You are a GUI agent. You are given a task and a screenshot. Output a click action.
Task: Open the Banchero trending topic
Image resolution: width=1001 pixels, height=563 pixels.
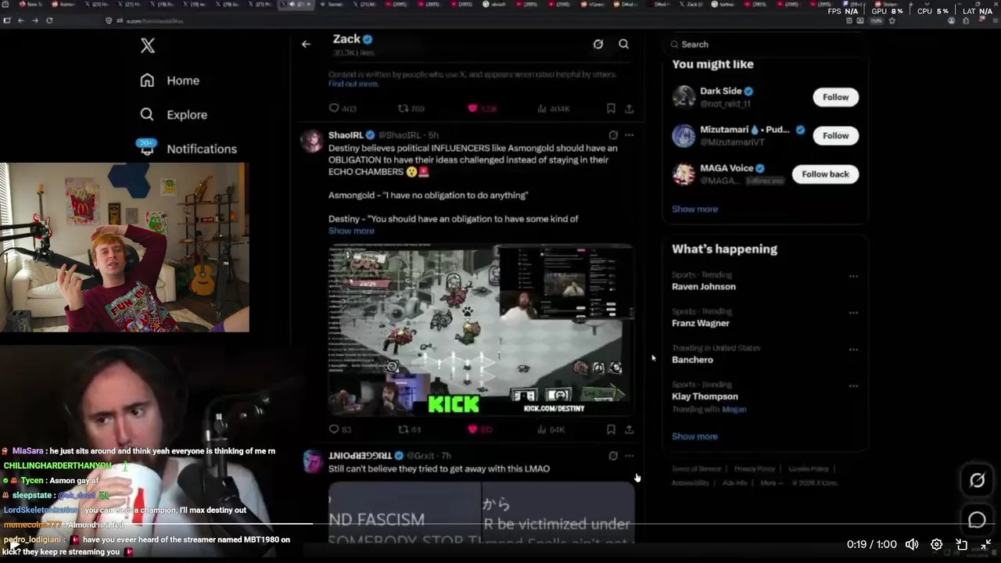coord(692,360)
